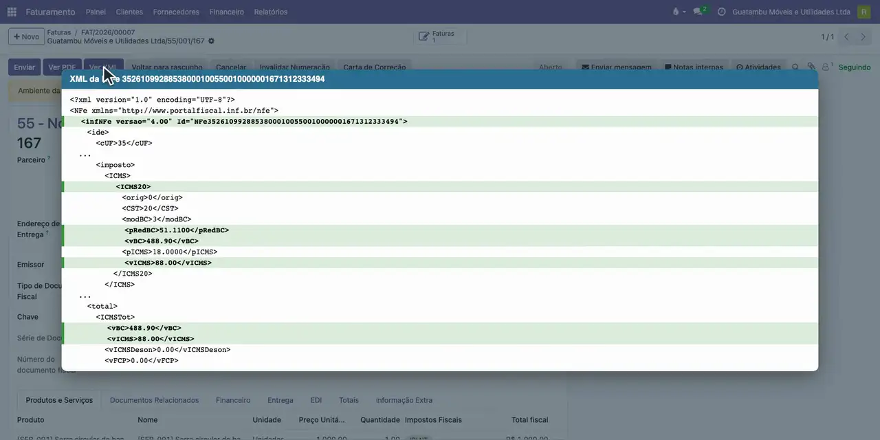Click the <orig>0</orig> line
The image size is (880, 440).
pos(153,197)
